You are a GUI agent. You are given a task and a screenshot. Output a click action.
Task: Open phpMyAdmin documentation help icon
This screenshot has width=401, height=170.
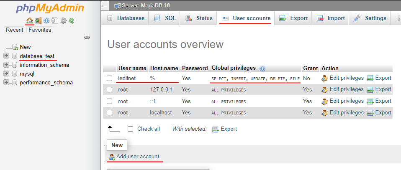pos(46,21)
